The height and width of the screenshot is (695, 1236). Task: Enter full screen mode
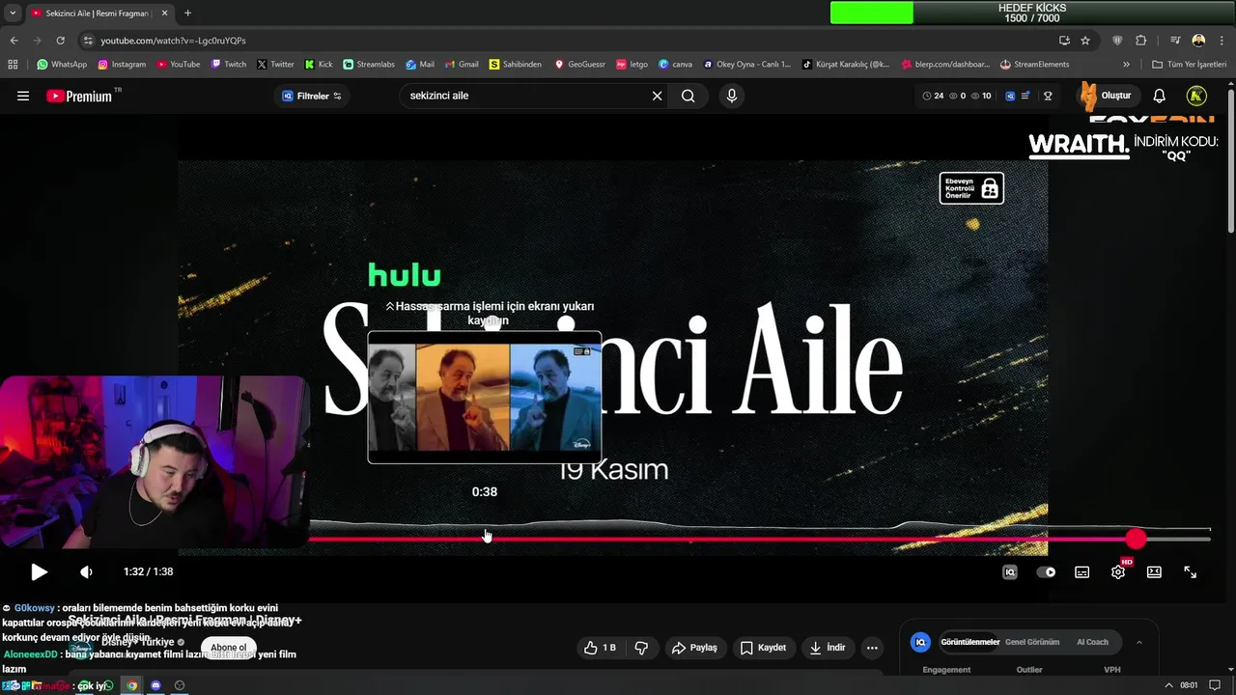tap(1190, 571)
